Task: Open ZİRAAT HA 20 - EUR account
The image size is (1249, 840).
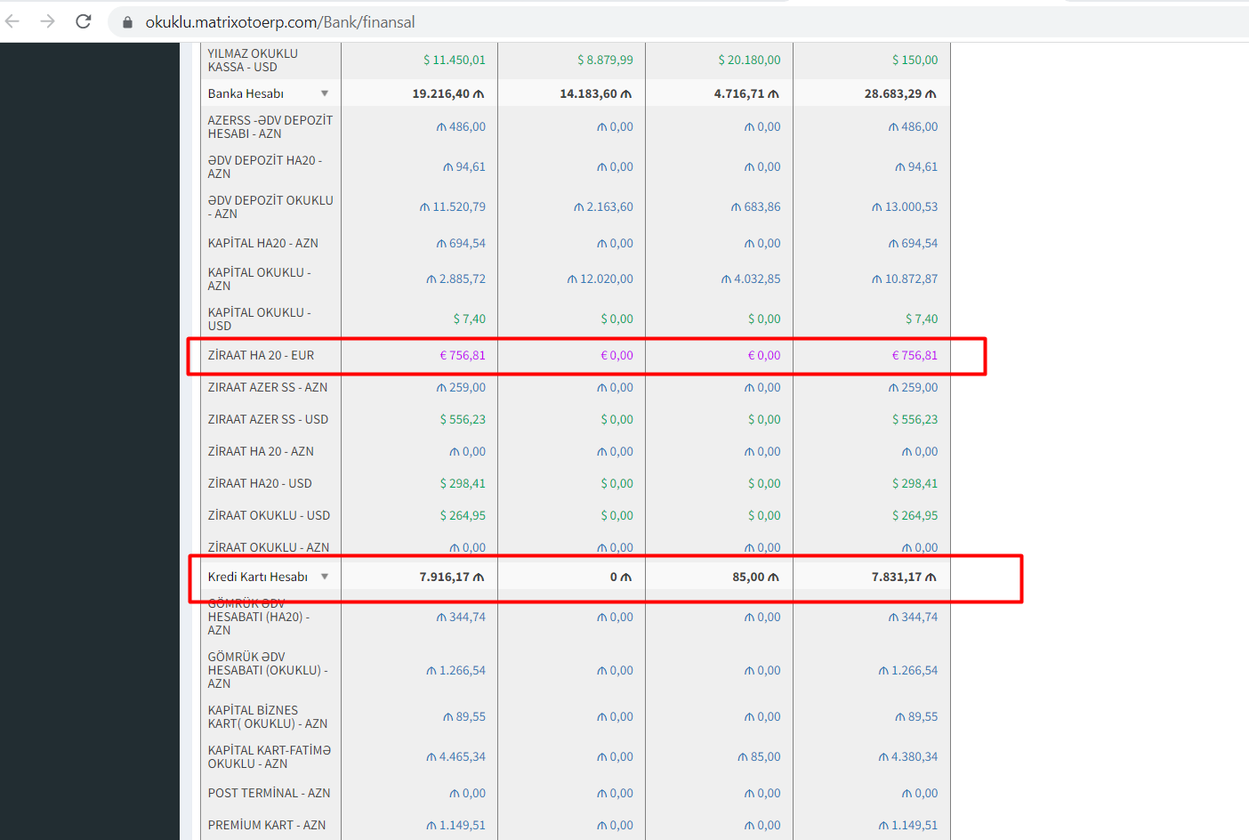Action: [261, 355]
